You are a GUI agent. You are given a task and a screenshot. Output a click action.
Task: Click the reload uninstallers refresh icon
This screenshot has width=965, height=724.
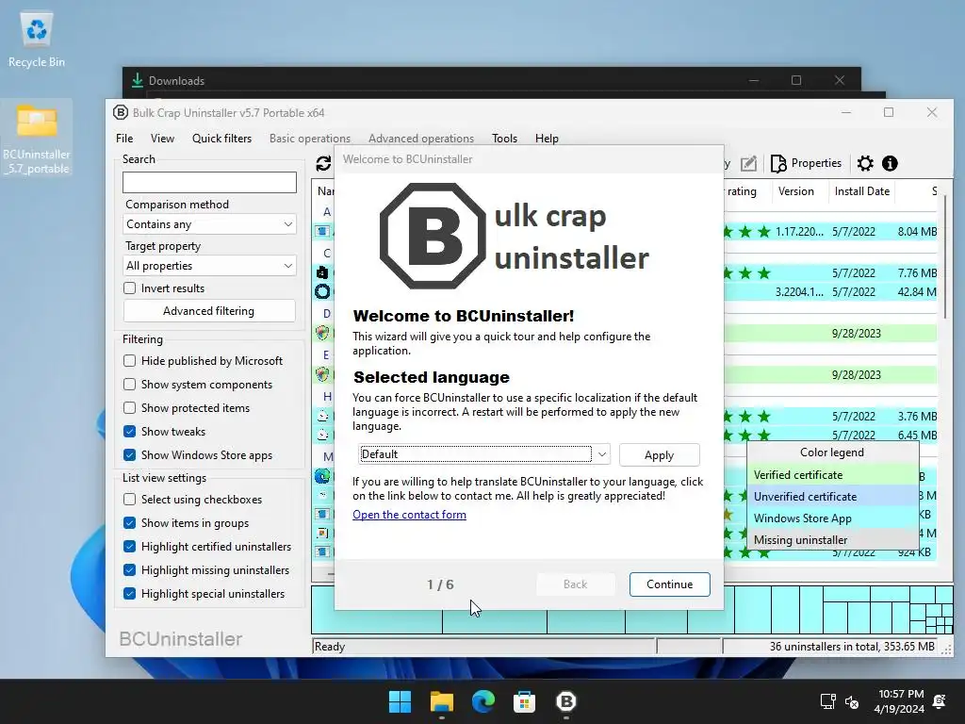pyautogui.click(x=323, y=163)
